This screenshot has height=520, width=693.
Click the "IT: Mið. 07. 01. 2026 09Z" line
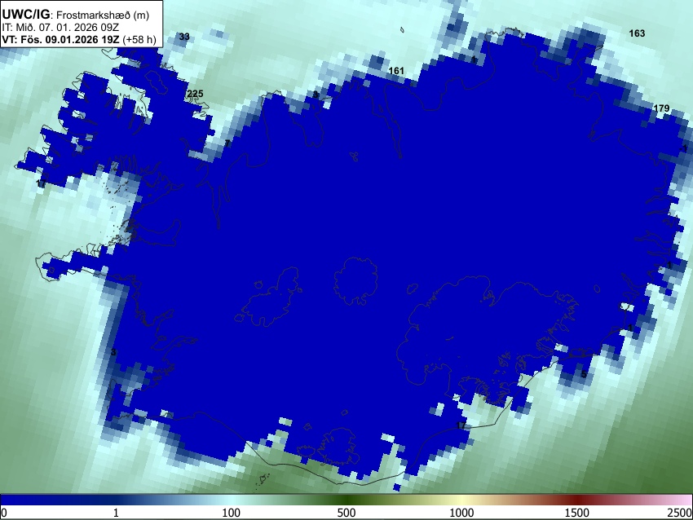[x=60, y=28]
